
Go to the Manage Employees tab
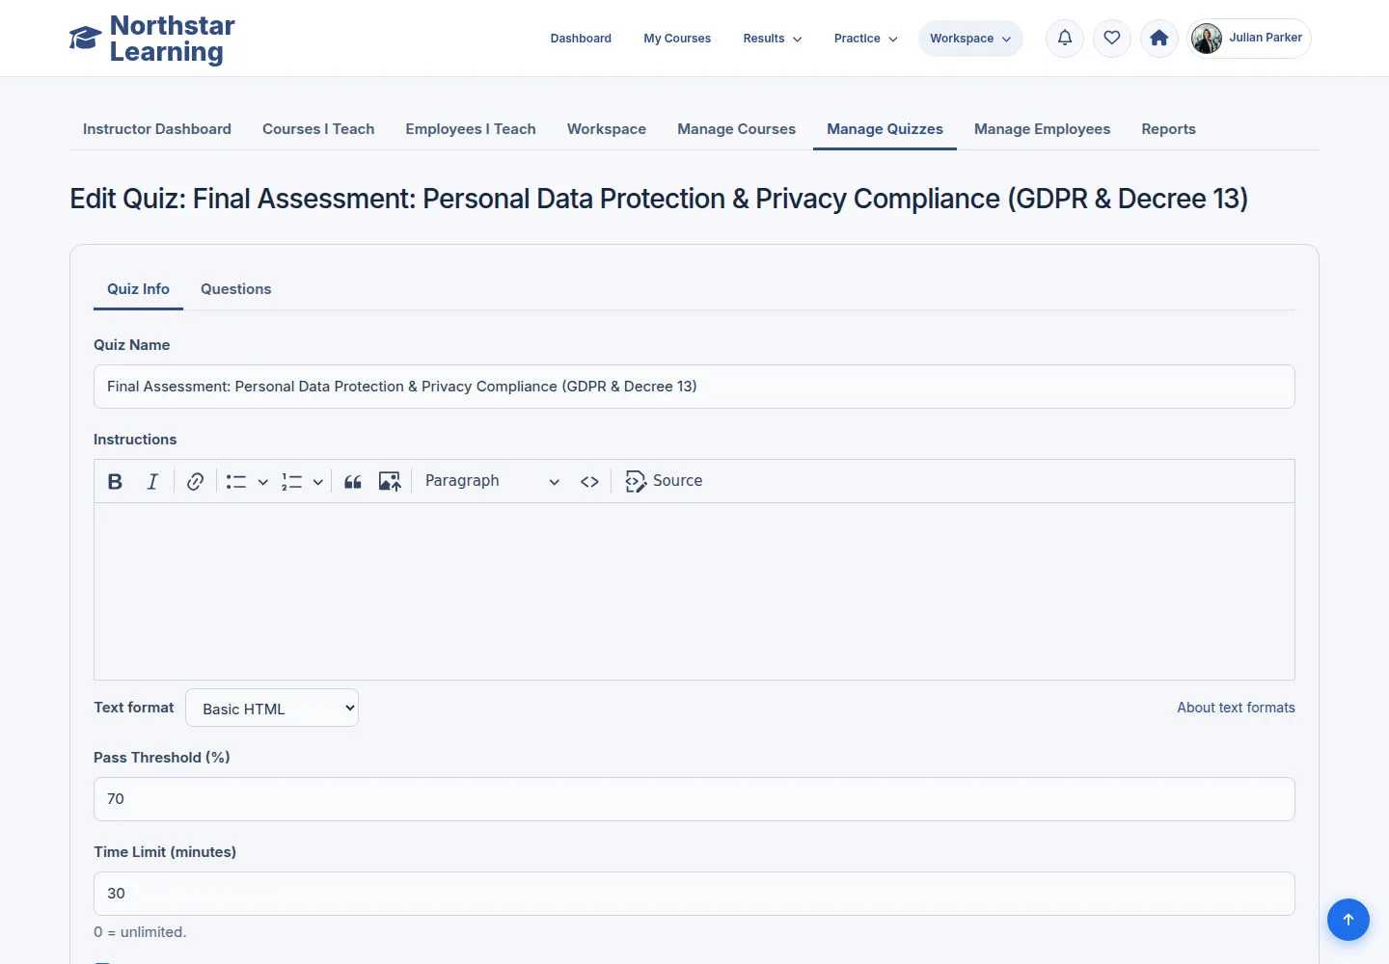[x=1042, y=129]
